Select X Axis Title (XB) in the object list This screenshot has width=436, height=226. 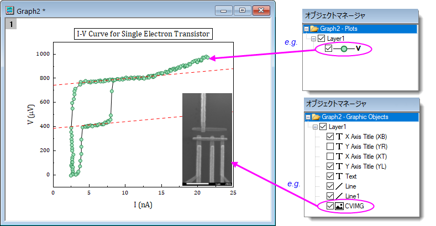(366, 137)
